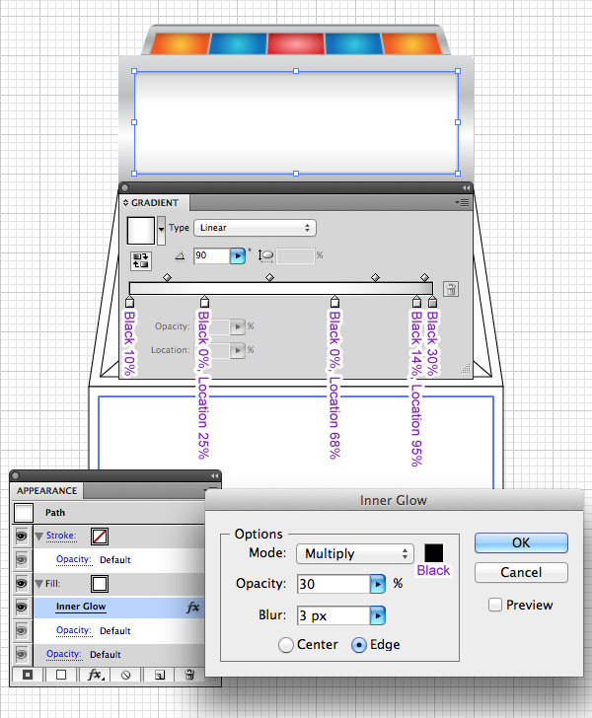Enable the Preview checkbox

coord(495,605)
